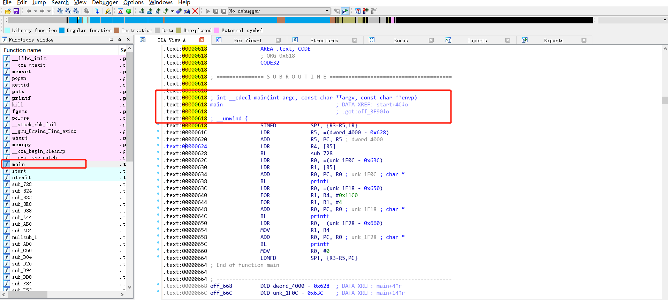This screenshot has width=668, height=300.
Task: Click the text search binoculars icon
Action: (68, 11)
